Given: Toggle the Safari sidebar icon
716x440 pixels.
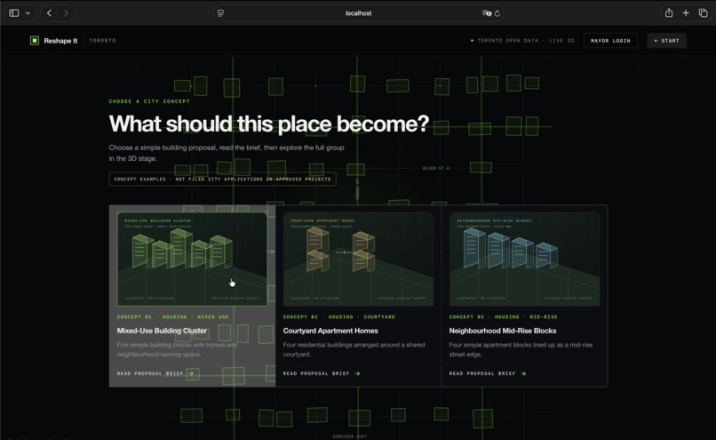Looking at the screenshot, I should pos(14,12).
